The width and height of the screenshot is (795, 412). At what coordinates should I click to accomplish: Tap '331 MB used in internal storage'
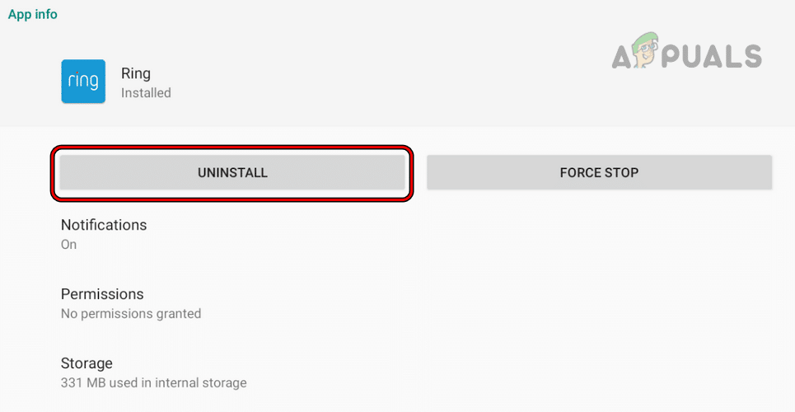153,383
